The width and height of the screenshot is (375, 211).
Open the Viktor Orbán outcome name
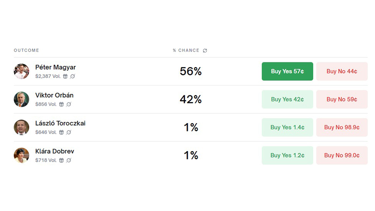[54, 95]
